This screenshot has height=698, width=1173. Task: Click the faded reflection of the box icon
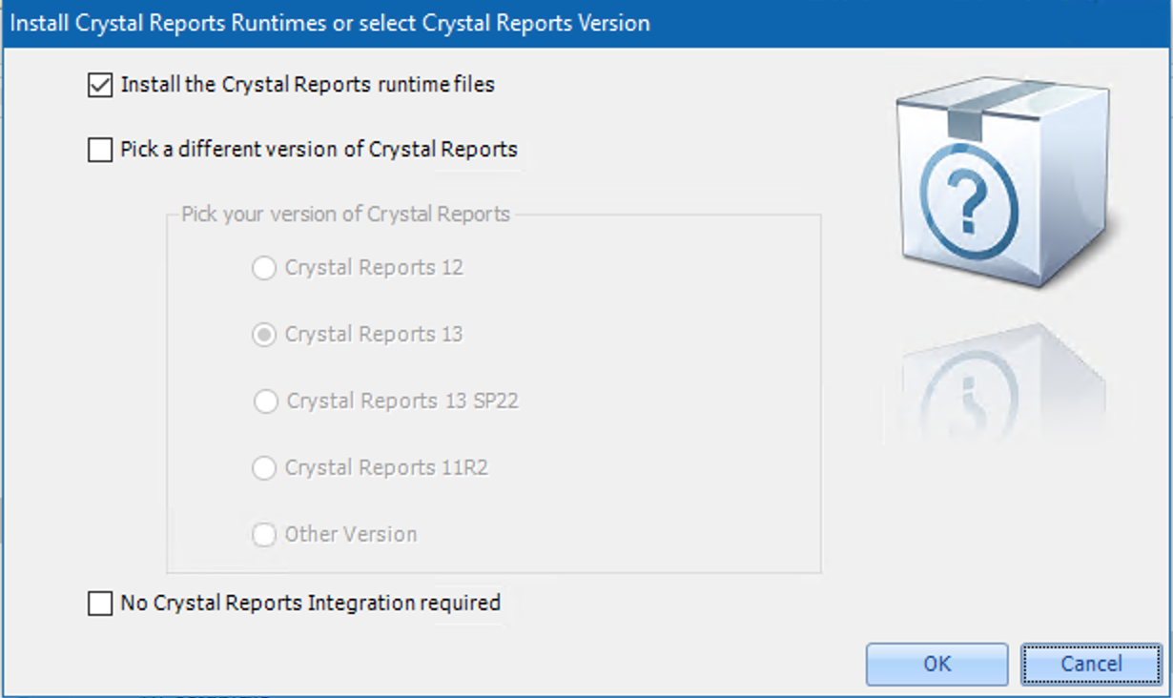1003,381
